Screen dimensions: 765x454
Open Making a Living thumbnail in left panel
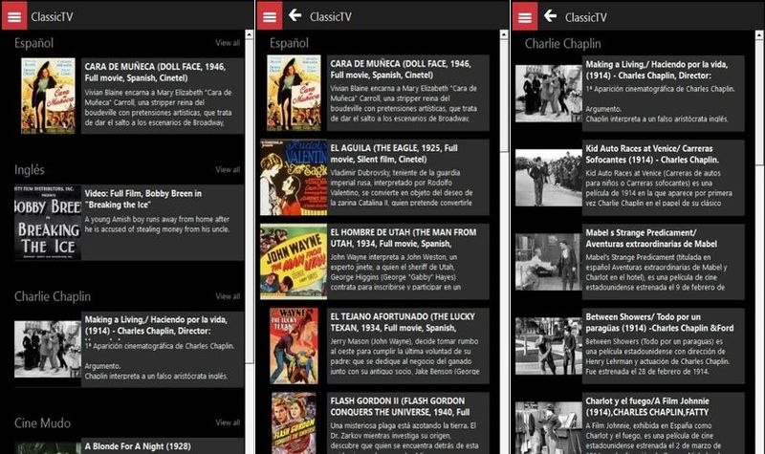(47, 349)
